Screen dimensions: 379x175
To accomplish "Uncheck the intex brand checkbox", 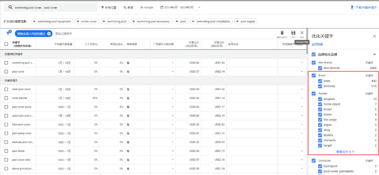I will pos(320,81).
